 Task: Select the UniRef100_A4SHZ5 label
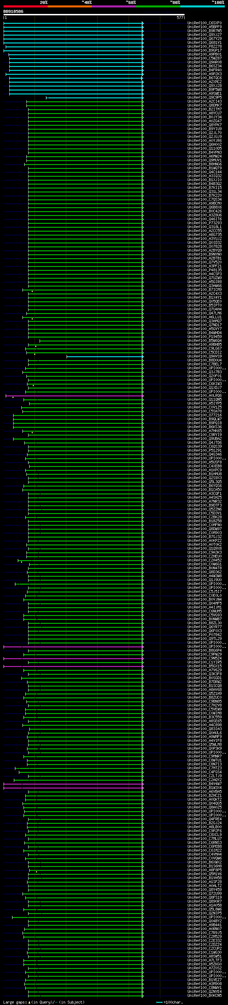pyautogui.click(x=204, y=497)
